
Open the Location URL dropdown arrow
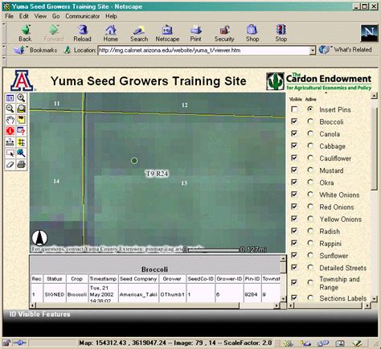click(x=313, y=51)
